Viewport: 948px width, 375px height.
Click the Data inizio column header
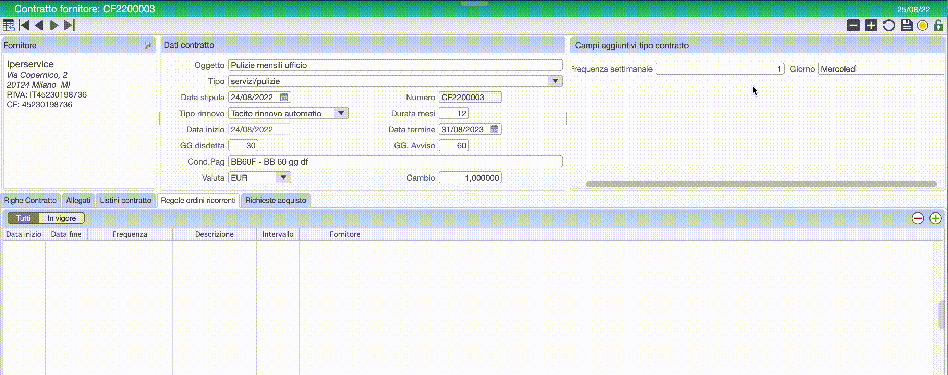click(x=24, y=234)
